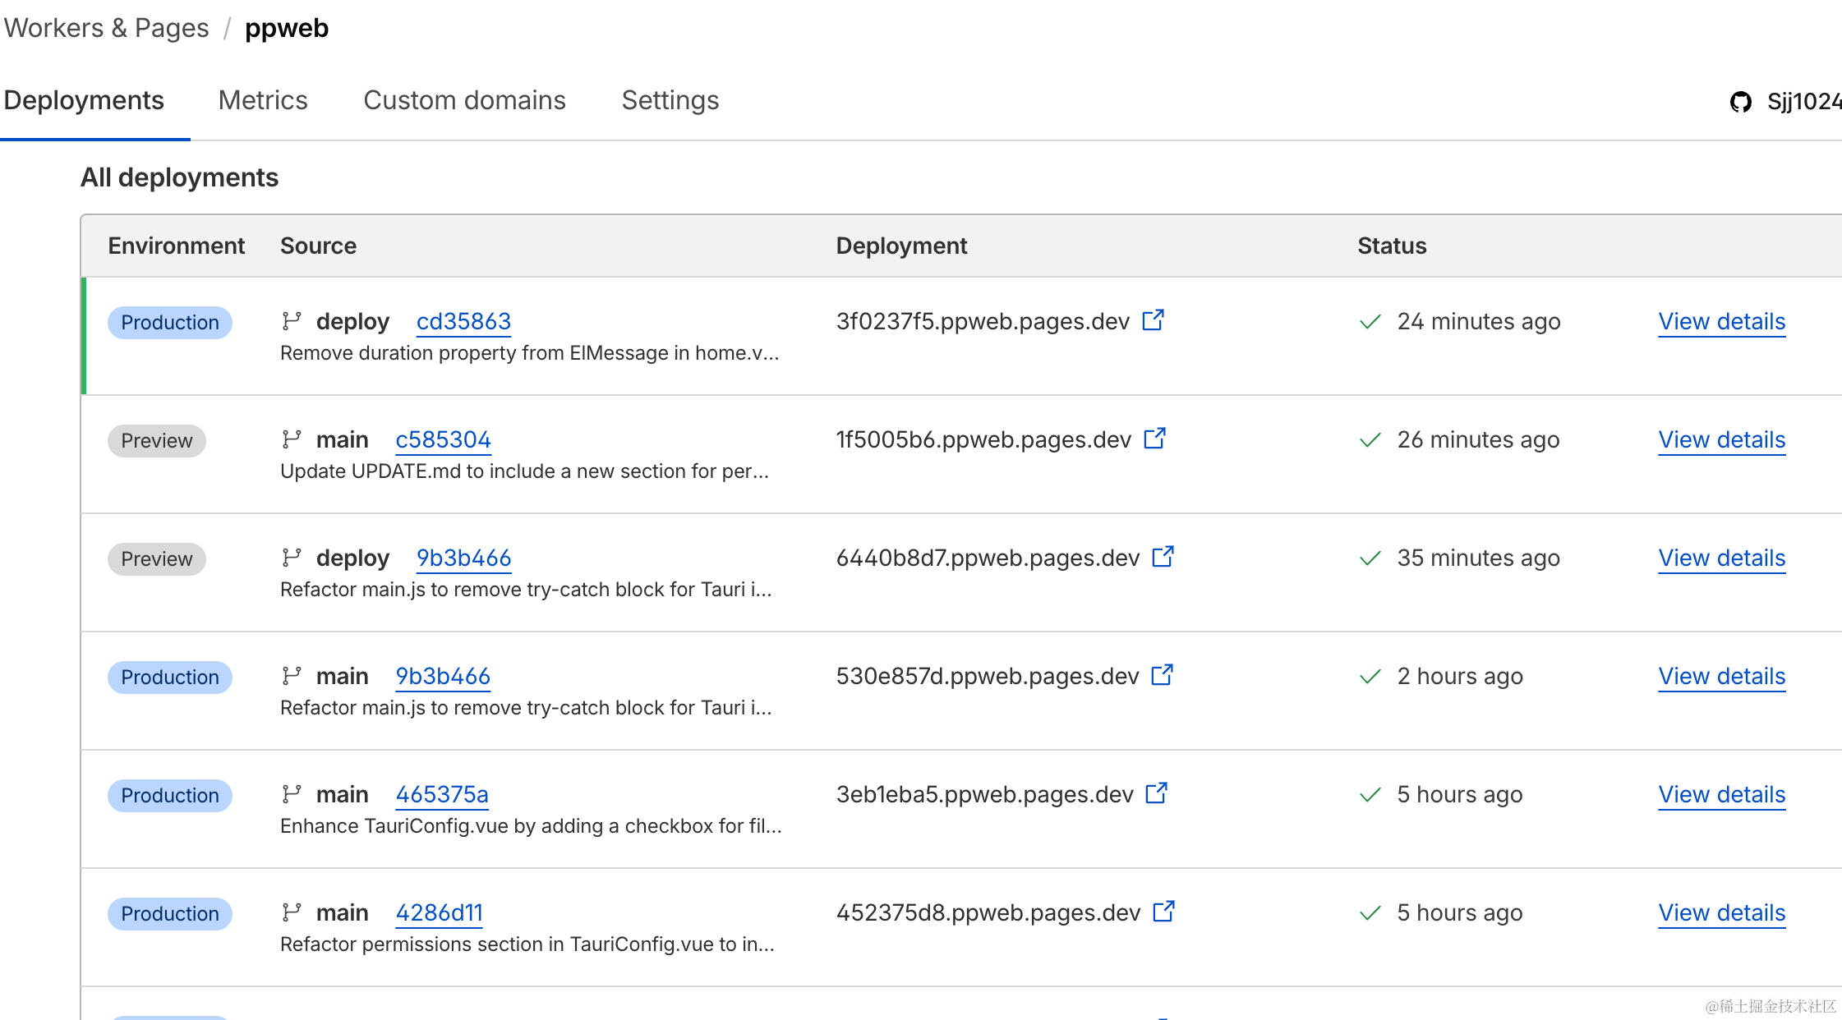Go to the Settings tab
Viewport: 1842px width, 1020px height.
tap(670, 100)
